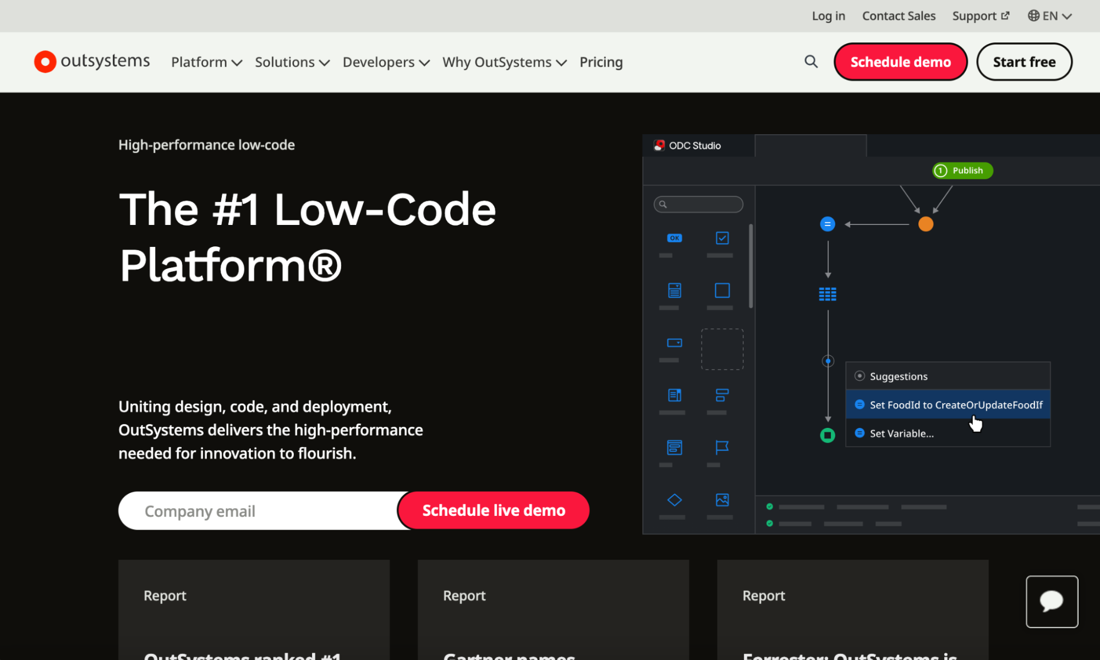Toggle the 'Set Variable...' suggestion option
This screenshot has height=660, width=1100.
click(x=902, y=433)
